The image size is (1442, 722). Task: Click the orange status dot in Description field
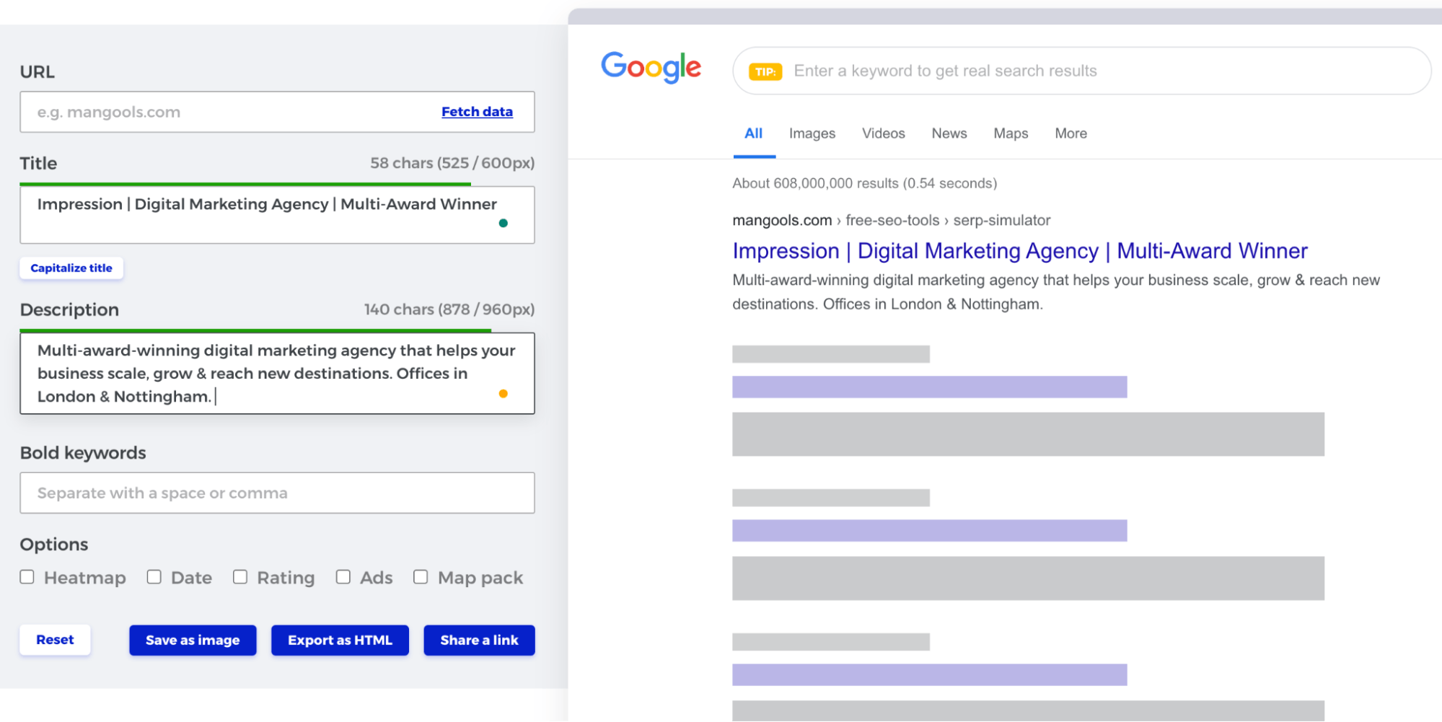504,393
